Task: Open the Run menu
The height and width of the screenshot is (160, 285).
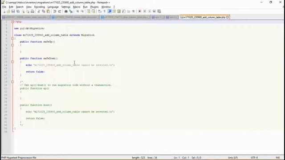Action: (85, 7)
